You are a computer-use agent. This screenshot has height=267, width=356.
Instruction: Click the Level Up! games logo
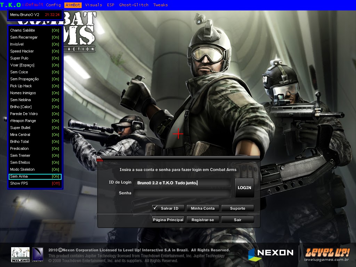point(327,254)
